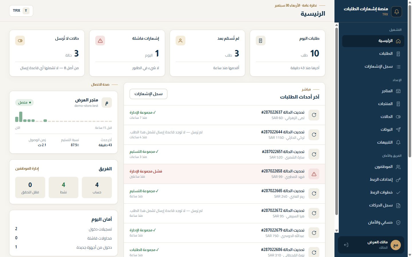Viewport: 412px width, 257px height.
Task: Click the shield icon beside حسابي والأمان
Action: [x=398, y=222]
